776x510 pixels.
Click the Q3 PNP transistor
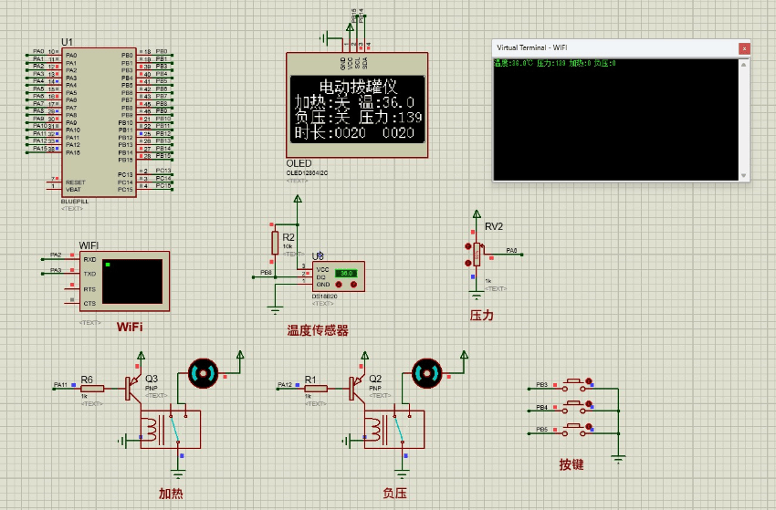[133, 387]
